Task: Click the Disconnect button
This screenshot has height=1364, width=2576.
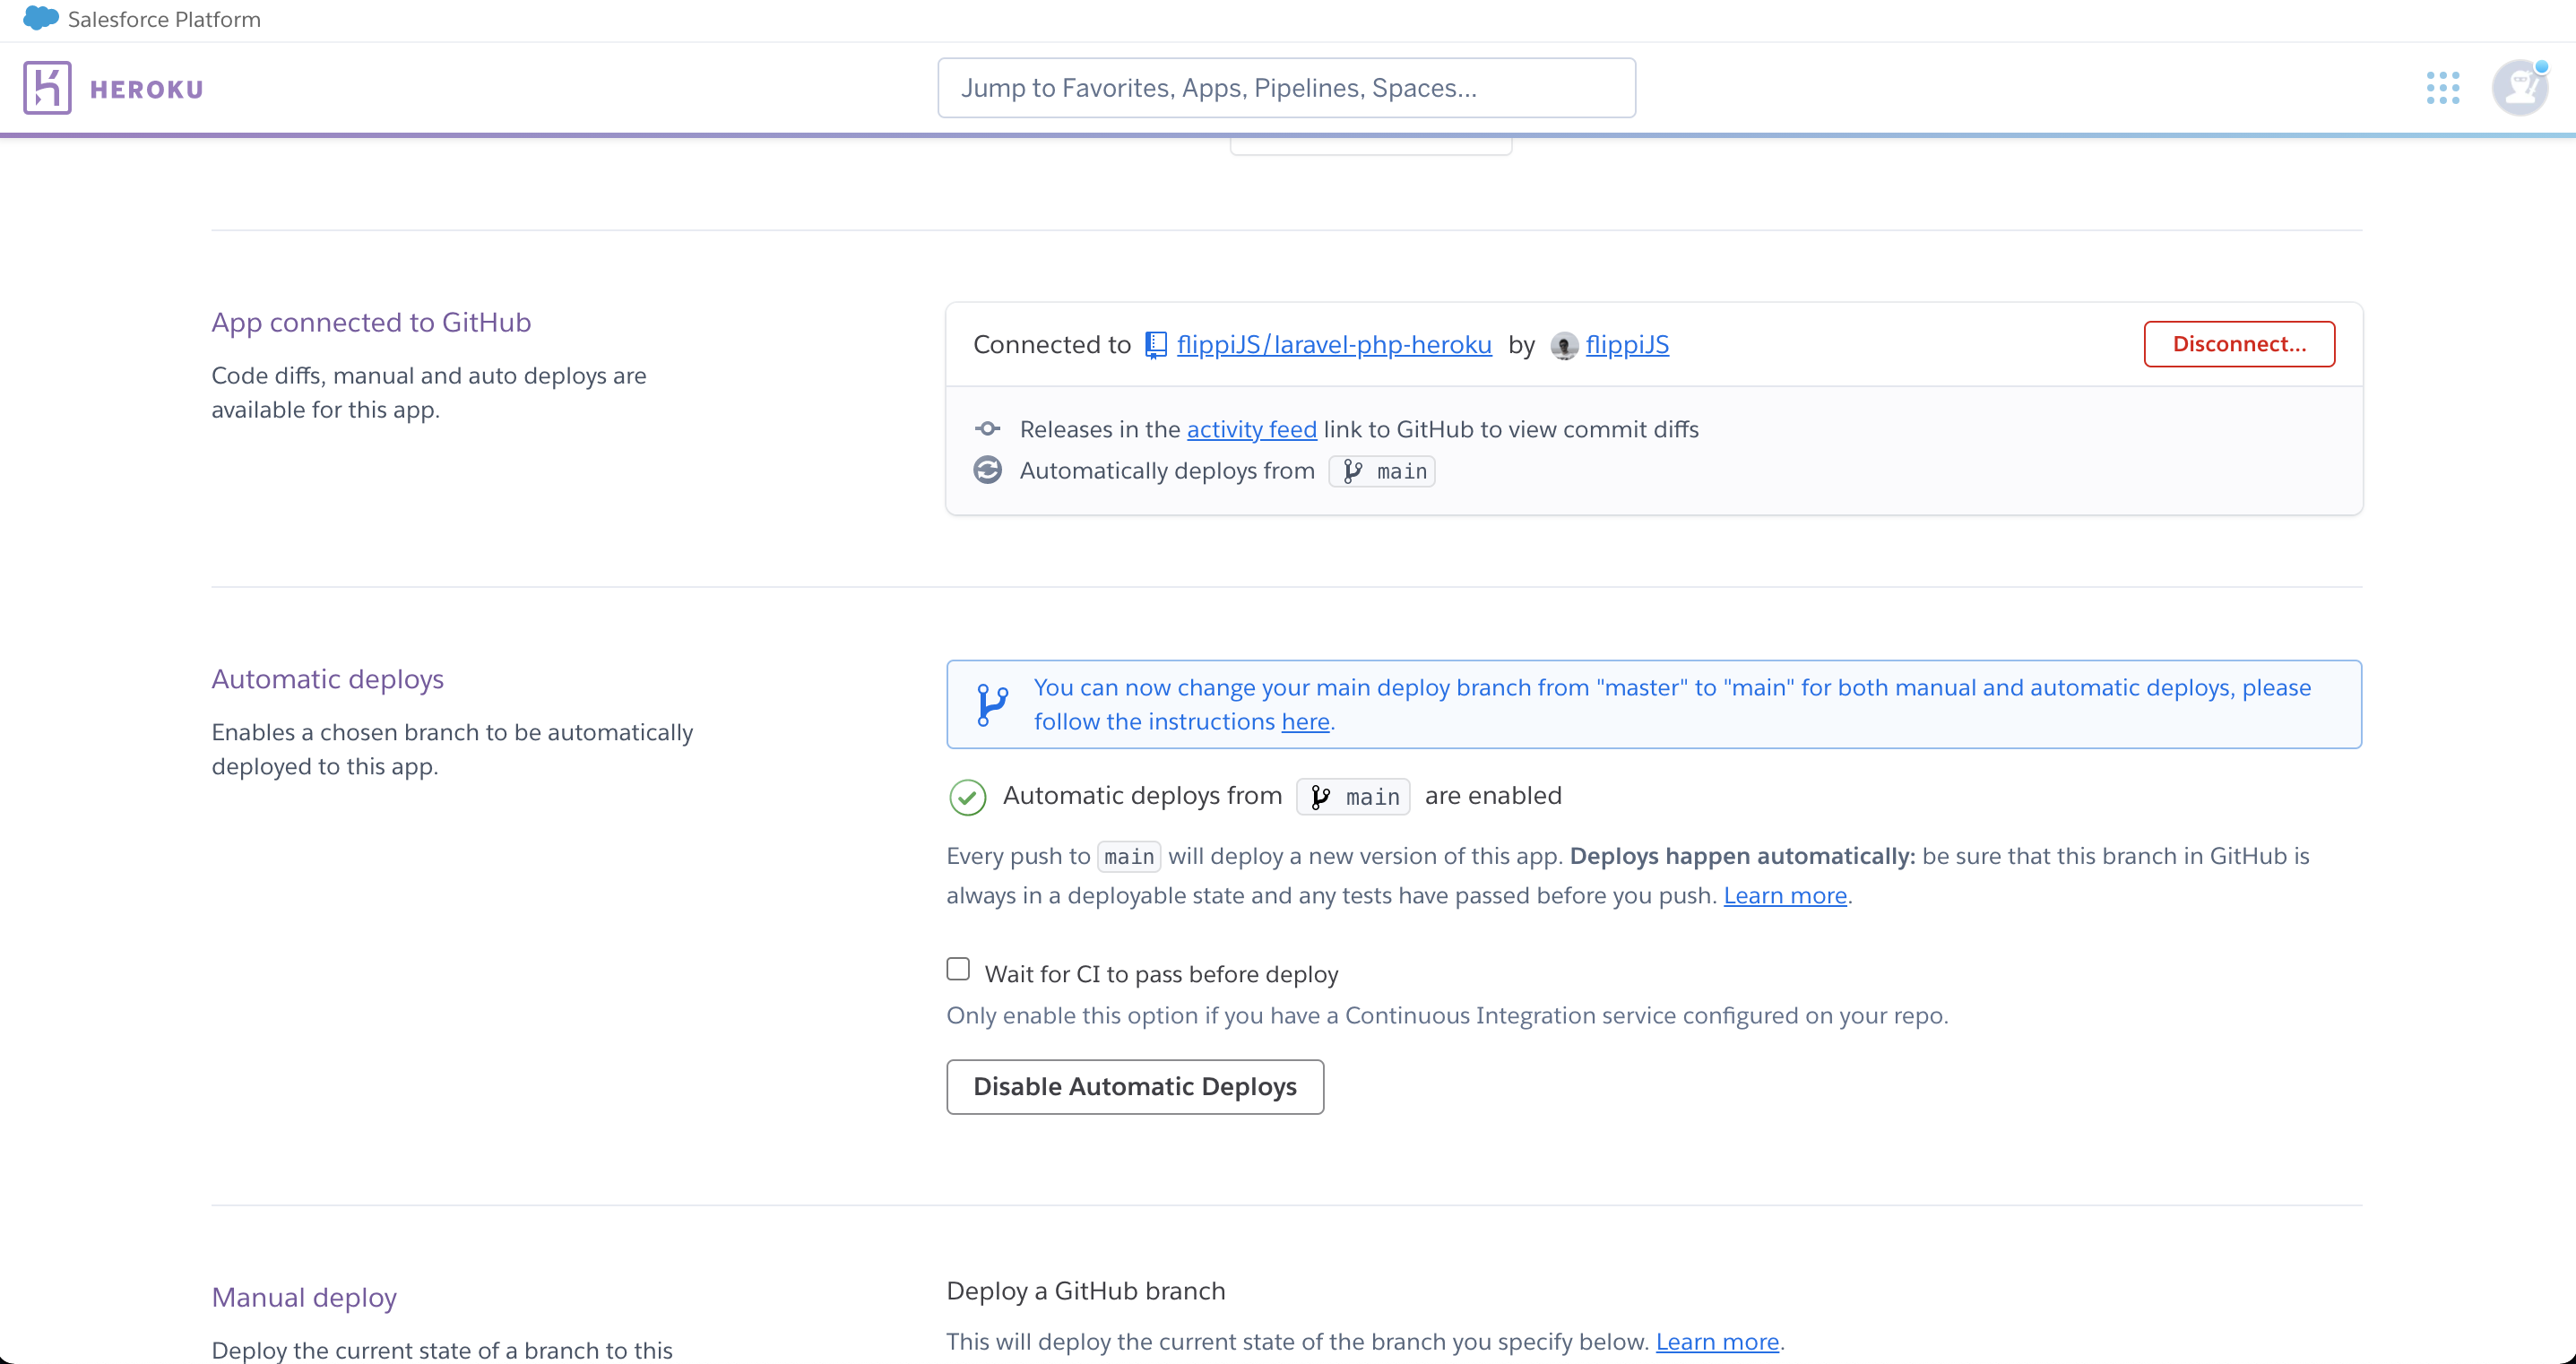Action: click(2239, 344)
